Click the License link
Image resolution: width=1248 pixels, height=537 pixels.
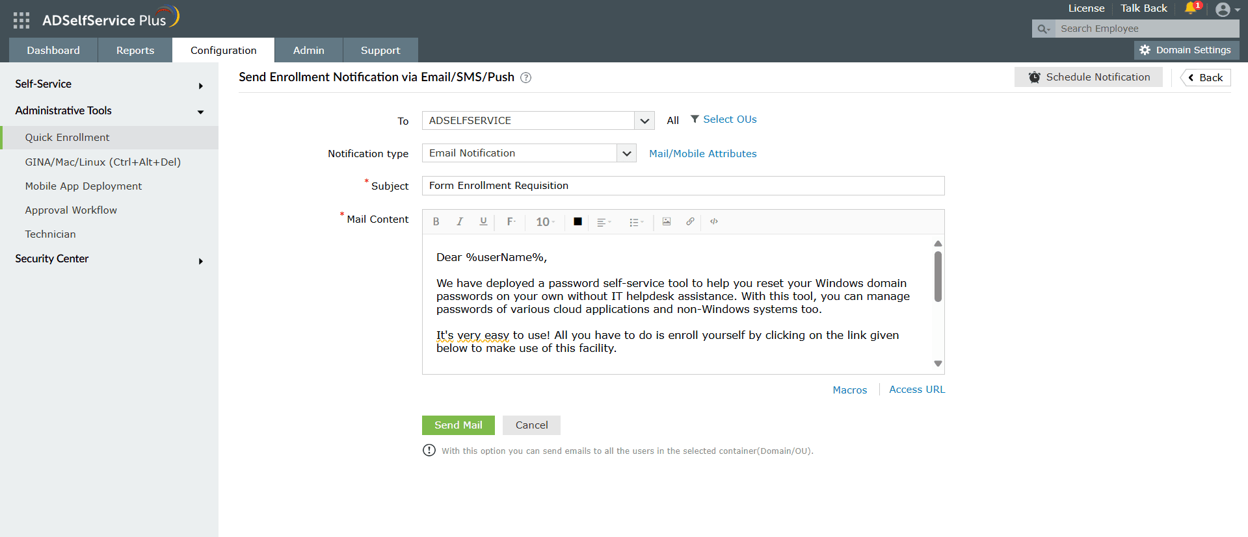click(x=1086, y=8)
